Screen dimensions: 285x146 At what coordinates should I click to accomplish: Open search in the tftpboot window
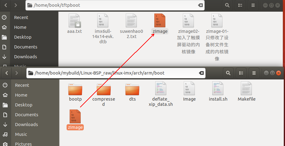227,5
